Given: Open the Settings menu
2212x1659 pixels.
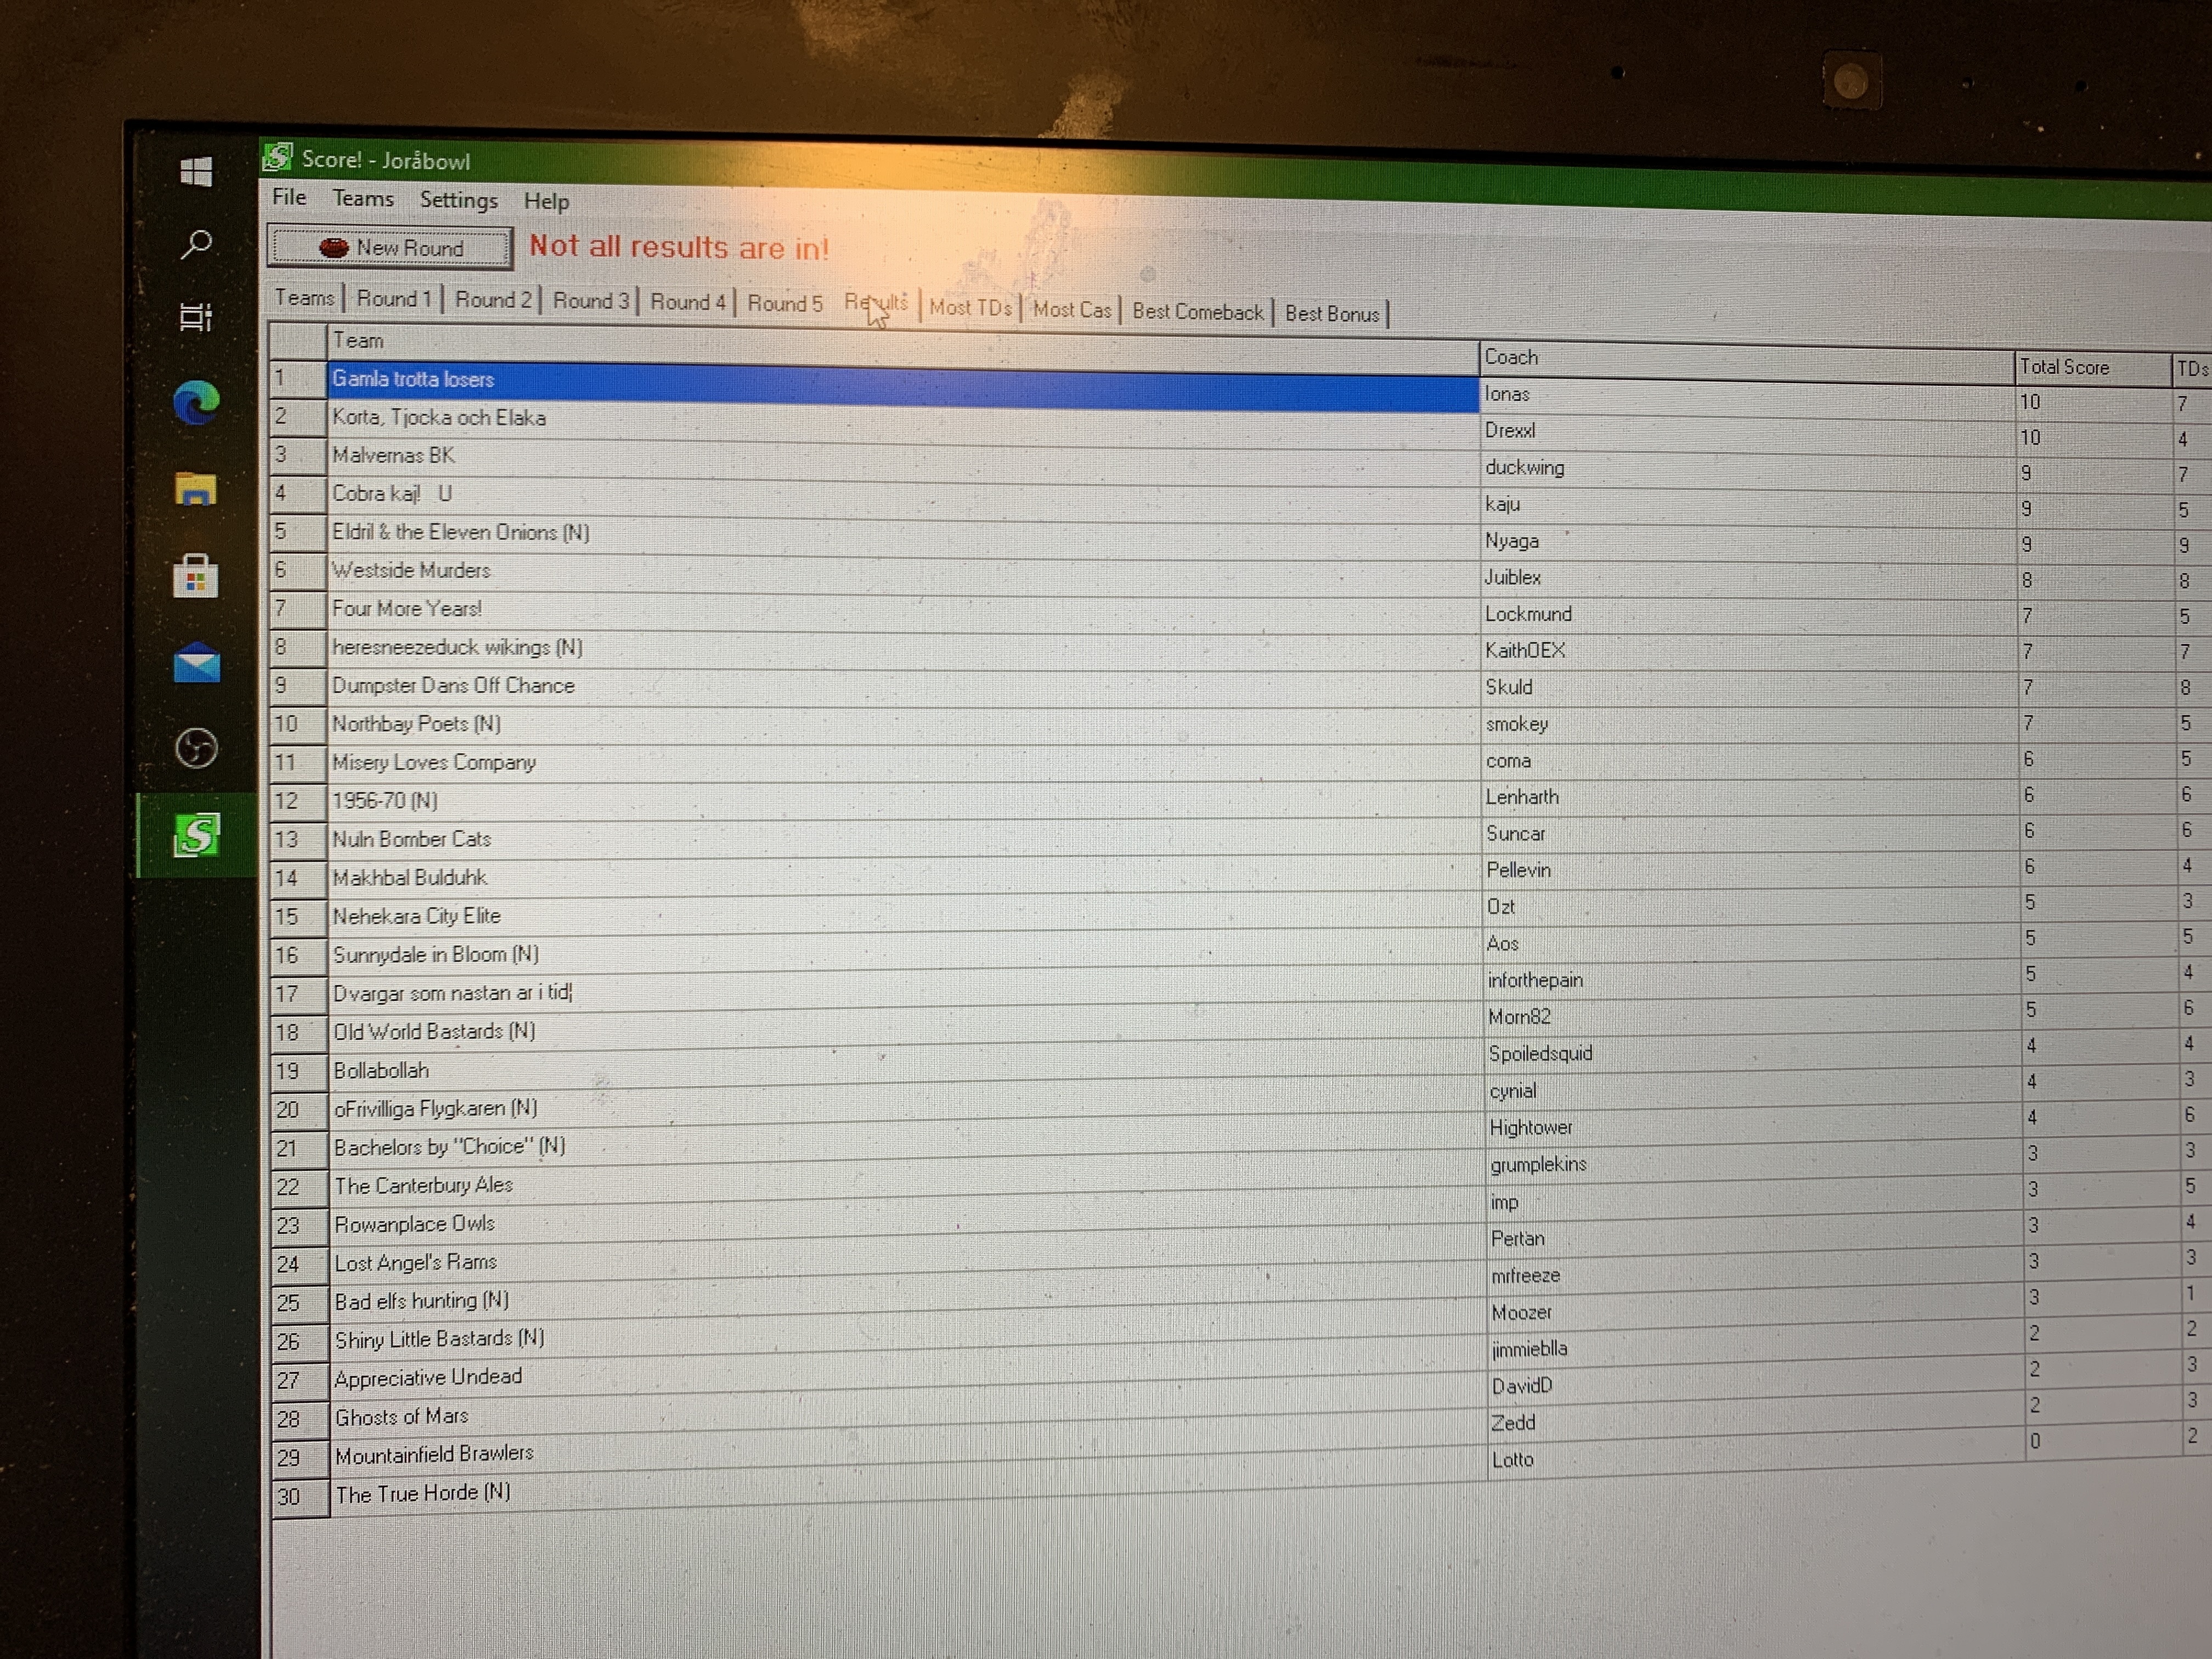Looking at the screenshot, I should tap(458, 200).
